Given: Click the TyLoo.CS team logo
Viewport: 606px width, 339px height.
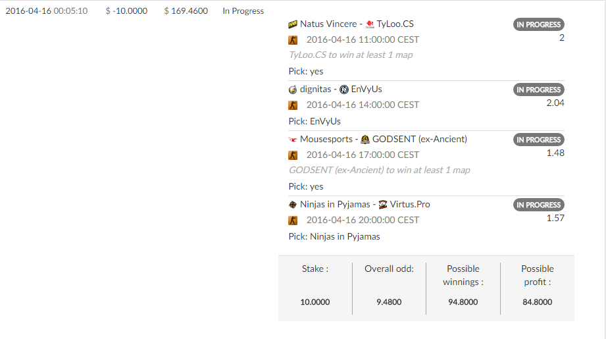Looking at the screenshot, I should tap(370, 24).
